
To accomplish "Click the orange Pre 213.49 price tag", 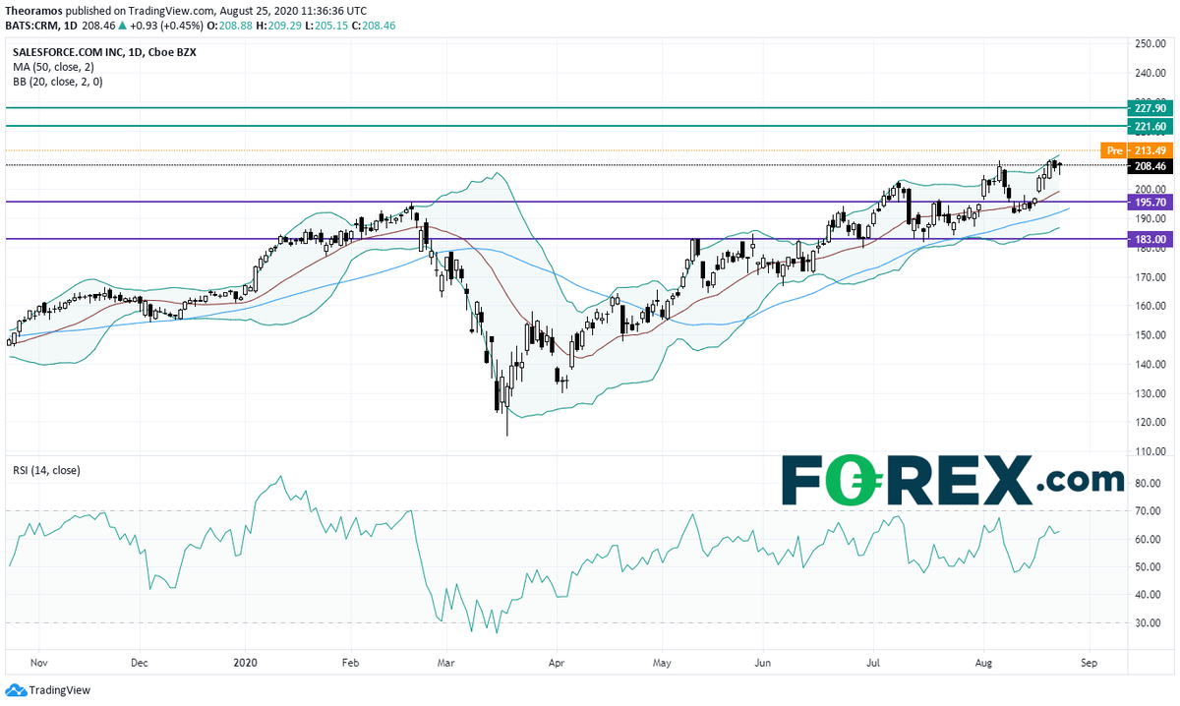I will [1135, 150].
